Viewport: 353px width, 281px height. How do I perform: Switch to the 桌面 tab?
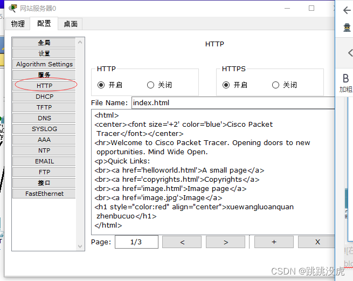point(71,24)
